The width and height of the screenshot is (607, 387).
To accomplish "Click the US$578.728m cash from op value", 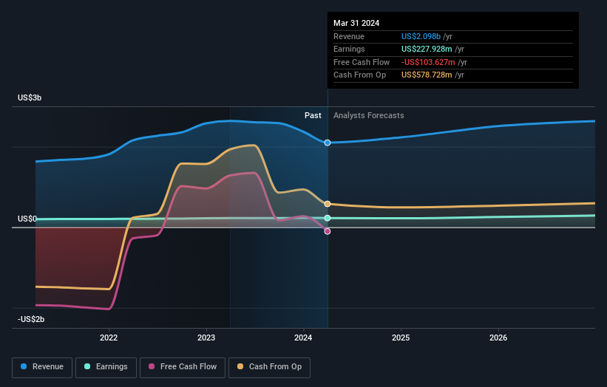I will (x=427, y=75).
